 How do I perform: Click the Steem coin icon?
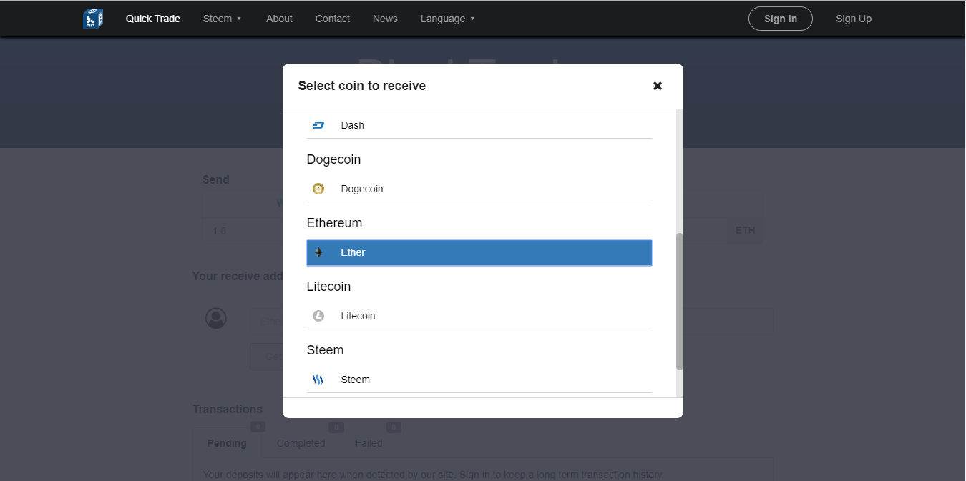[x=318, y=380]
